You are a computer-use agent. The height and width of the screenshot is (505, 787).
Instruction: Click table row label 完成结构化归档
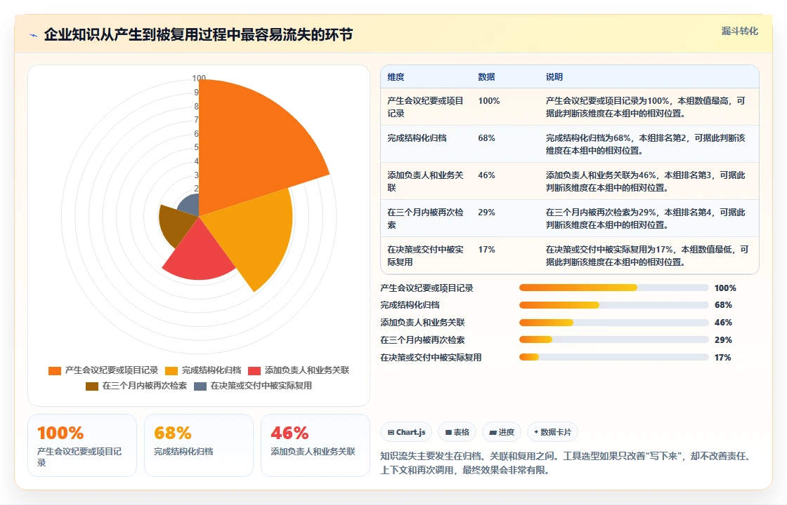click(417, 137)
